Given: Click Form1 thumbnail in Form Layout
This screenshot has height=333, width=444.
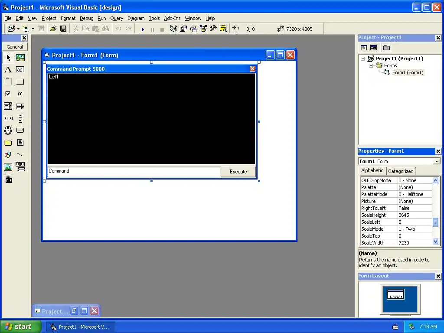Looking at the screenshot, I should (395, 294).
